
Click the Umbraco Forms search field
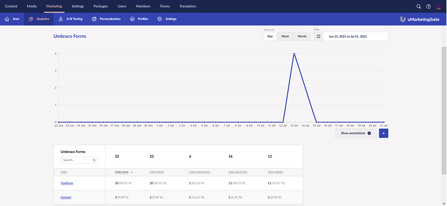pos(79,160)
